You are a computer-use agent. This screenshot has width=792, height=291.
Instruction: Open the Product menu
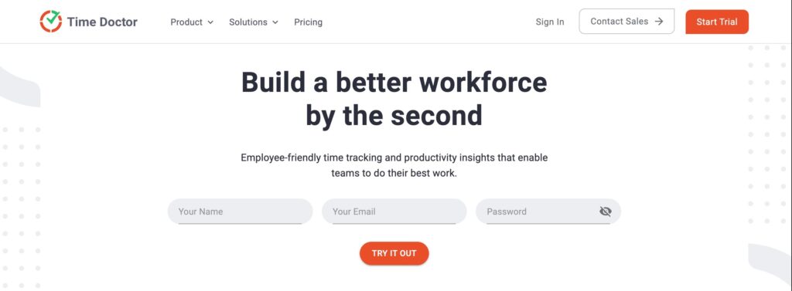click(x=192, y=22)
